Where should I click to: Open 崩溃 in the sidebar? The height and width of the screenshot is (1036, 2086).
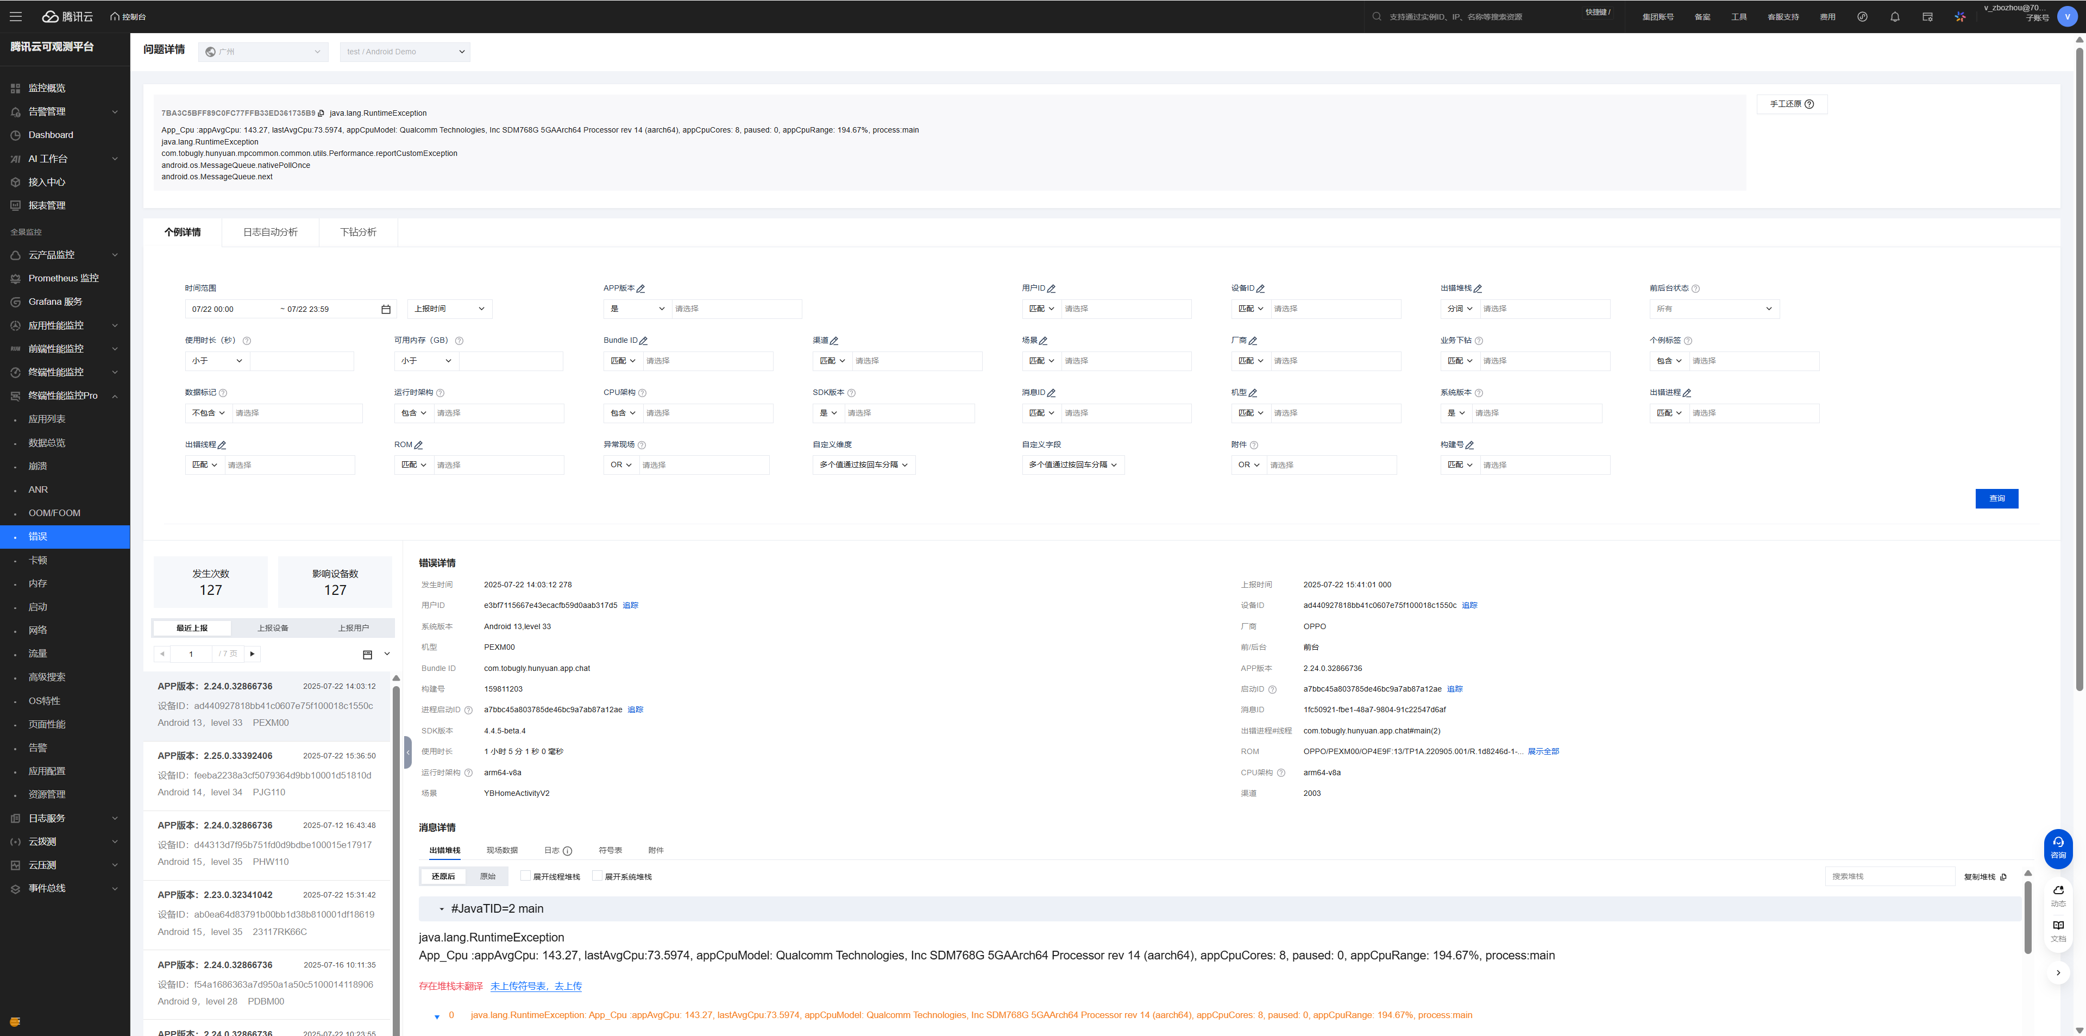click(38, 466)
